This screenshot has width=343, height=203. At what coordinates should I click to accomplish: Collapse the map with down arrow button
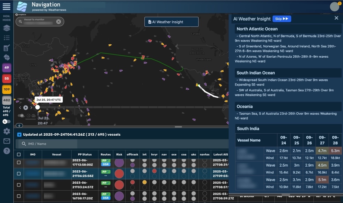coord(19,125)
